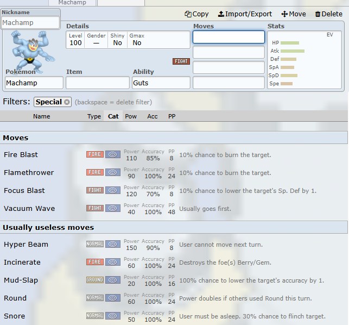Click Fire type icon on Incinerate row
This screenshot has width=349, height=325.
click(x=95, y=262)
